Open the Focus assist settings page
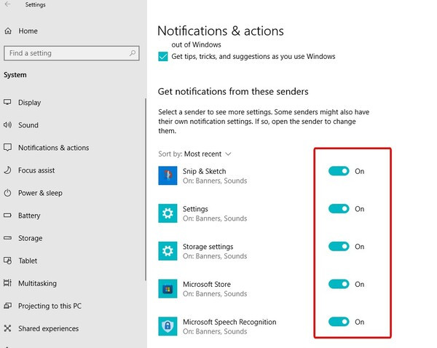Image resolution: width=437 pixels, height=348 pixels. pos(36,170)
